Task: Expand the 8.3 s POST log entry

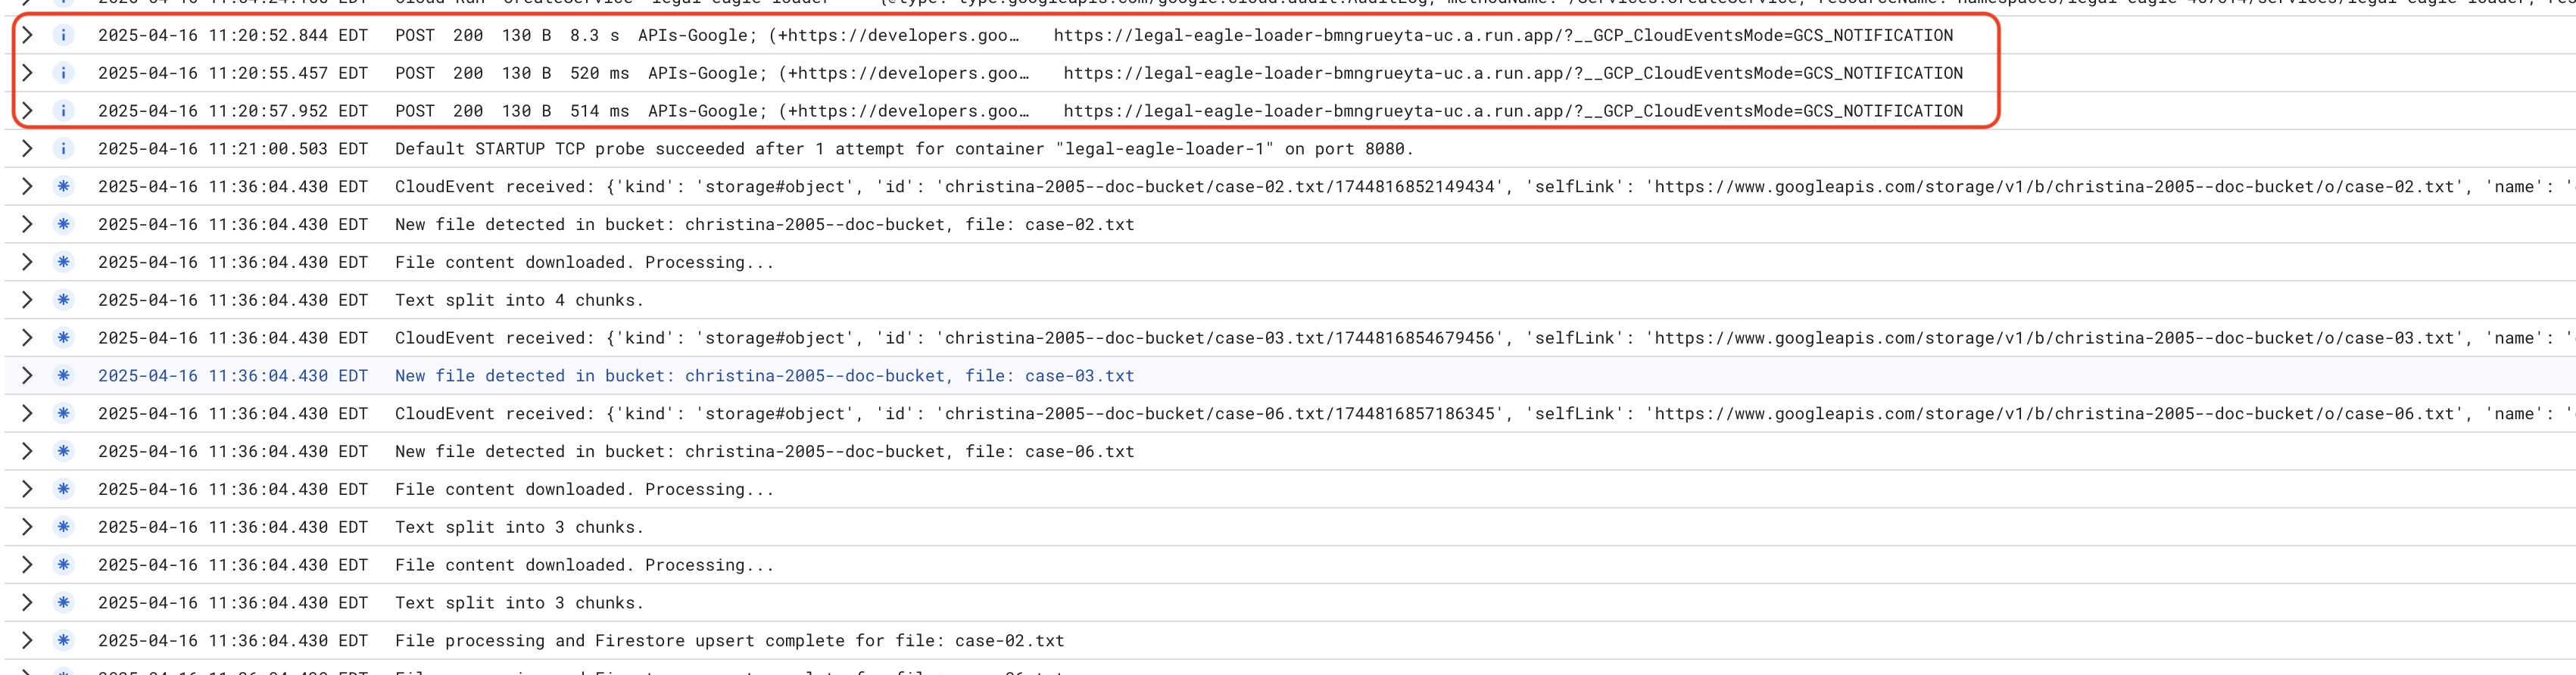Action: click(x=27, y=35)
